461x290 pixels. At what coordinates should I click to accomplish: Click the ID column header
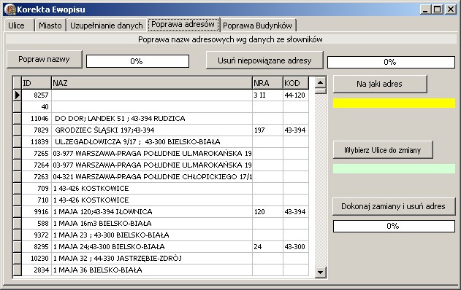pyautogui.click(x=37, y=83)
